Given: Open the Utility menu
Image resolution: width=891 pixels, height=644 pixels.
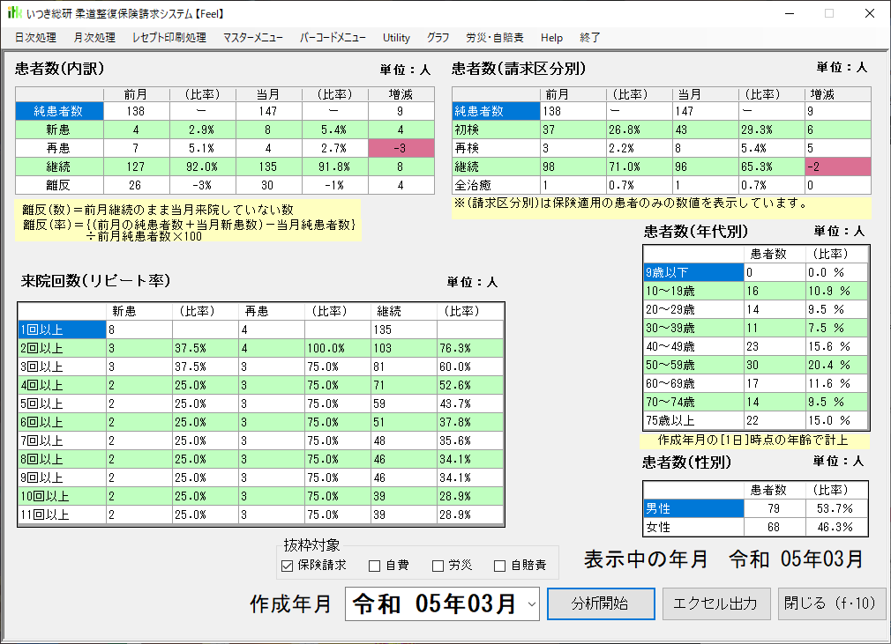Looking at the screenshot, I should (396, 38).
